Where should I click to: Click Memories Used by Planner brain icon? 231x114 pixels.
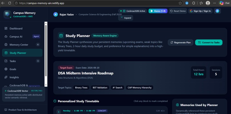pos(177,105)
